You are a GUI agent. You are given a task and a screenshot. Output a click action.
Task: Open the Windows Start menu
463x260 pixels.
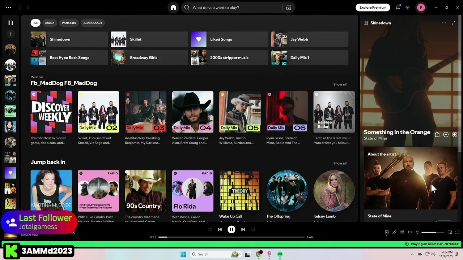(x=183, y=254)
